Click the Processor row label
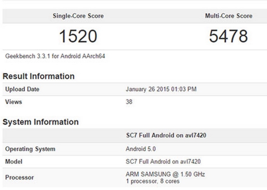This screenshot has height=190, width=267. [x=19, y=178]
